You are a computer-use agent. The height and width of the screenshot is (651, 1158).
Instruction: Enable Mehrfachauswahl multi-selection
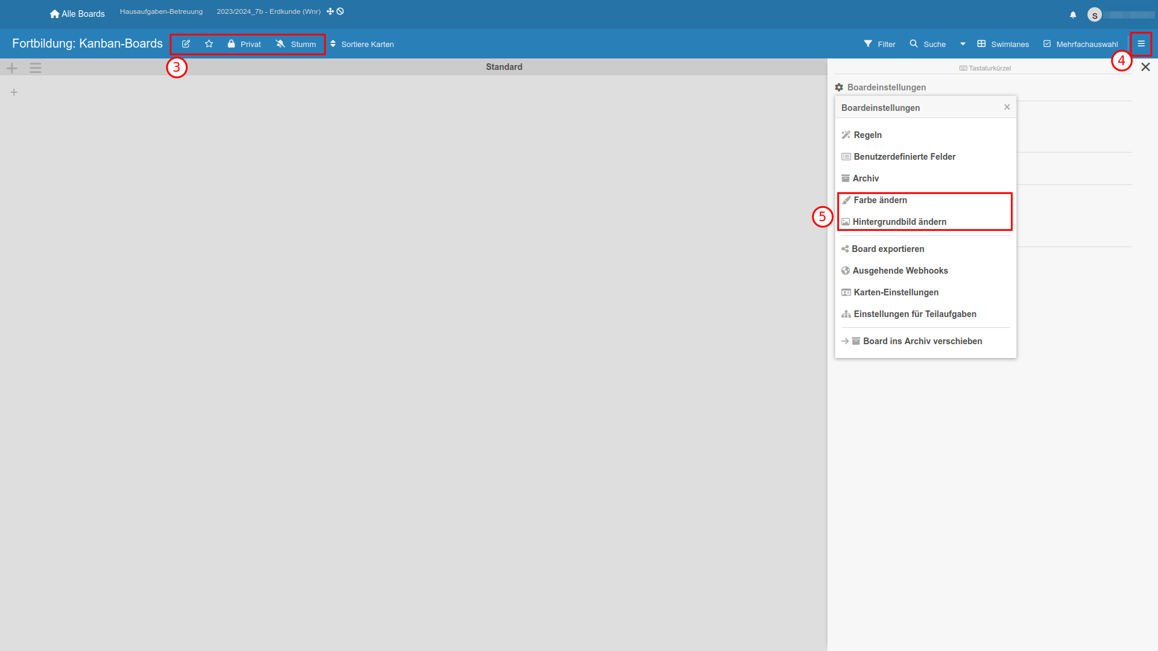click(x=1080, y=44)
